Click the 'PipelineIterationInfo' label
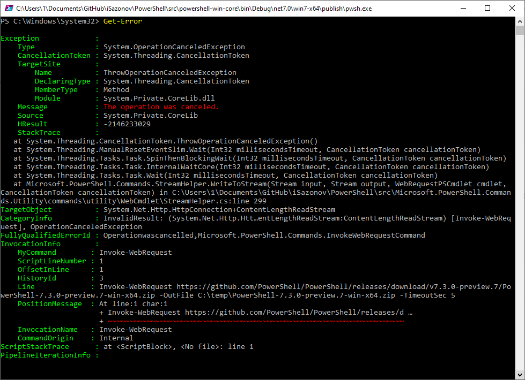 46,355
